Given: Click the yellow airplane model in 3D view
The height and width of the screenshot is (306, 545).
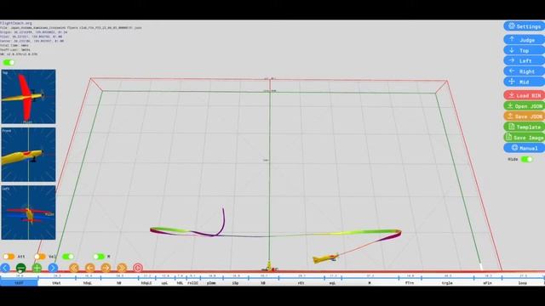Looking at the screenshot, I should 325,258.
